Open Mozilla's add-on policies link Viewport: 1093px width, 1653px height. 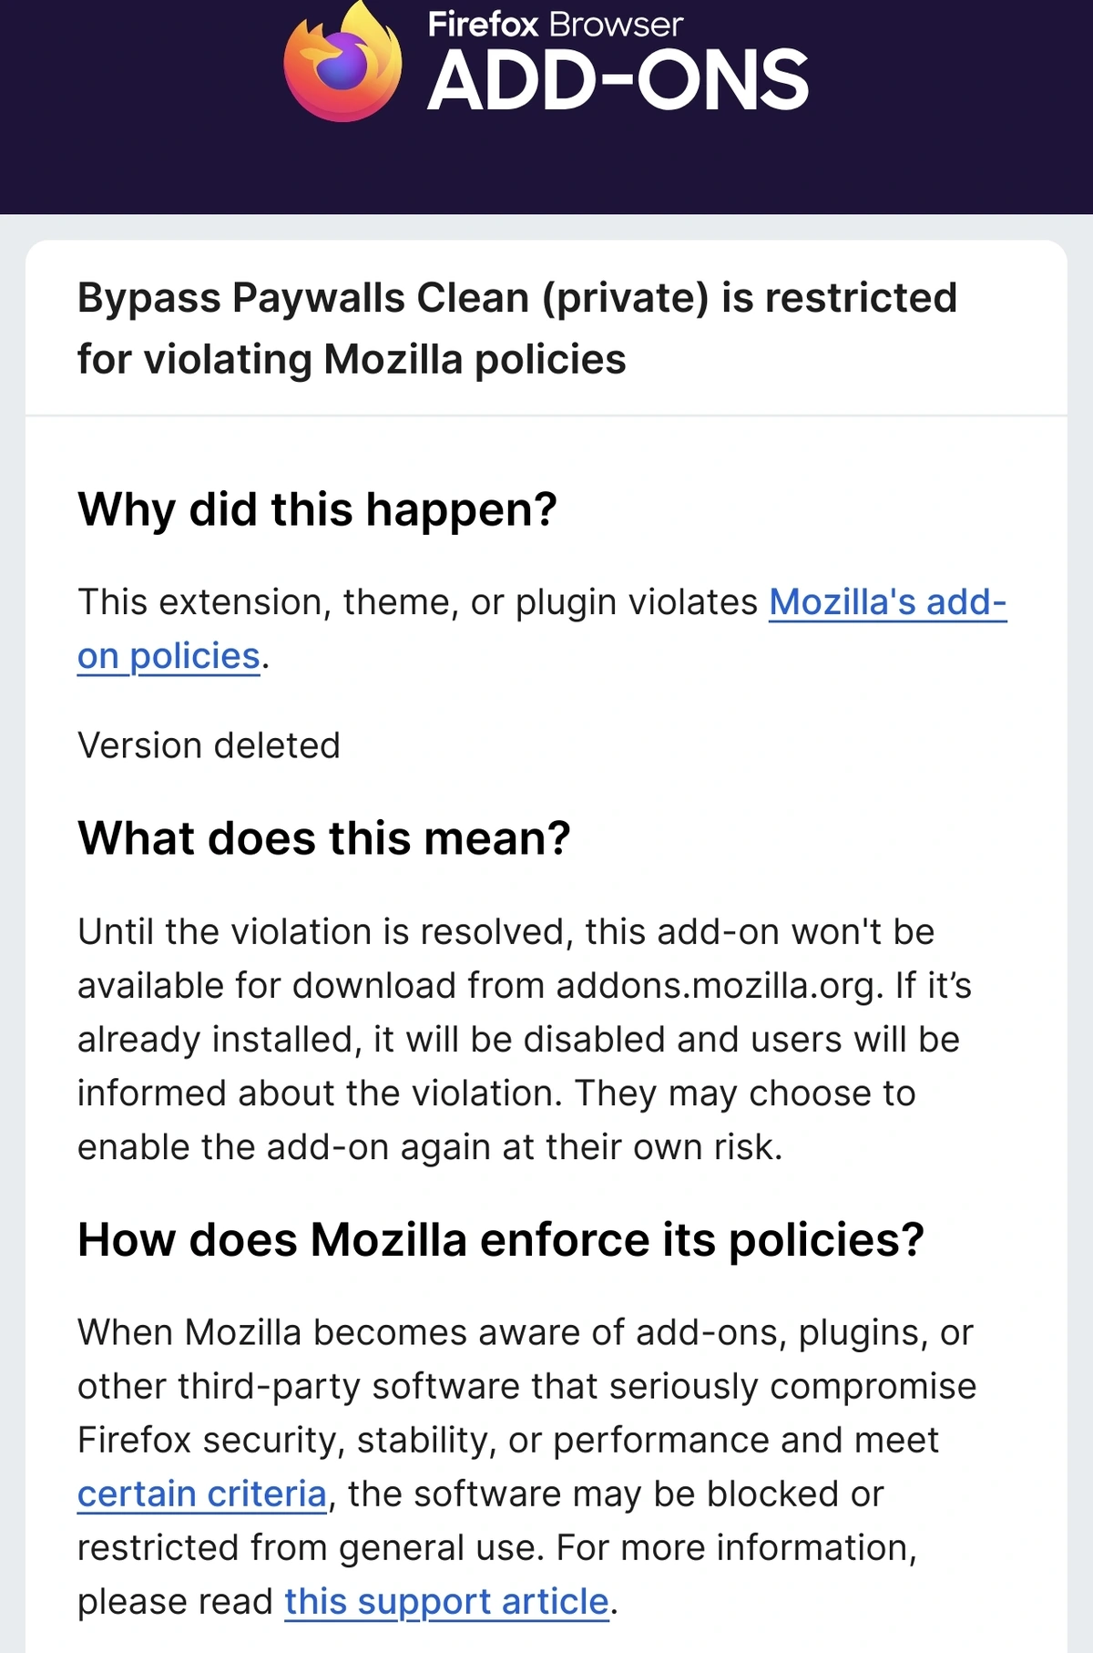[x=887, y=602]
